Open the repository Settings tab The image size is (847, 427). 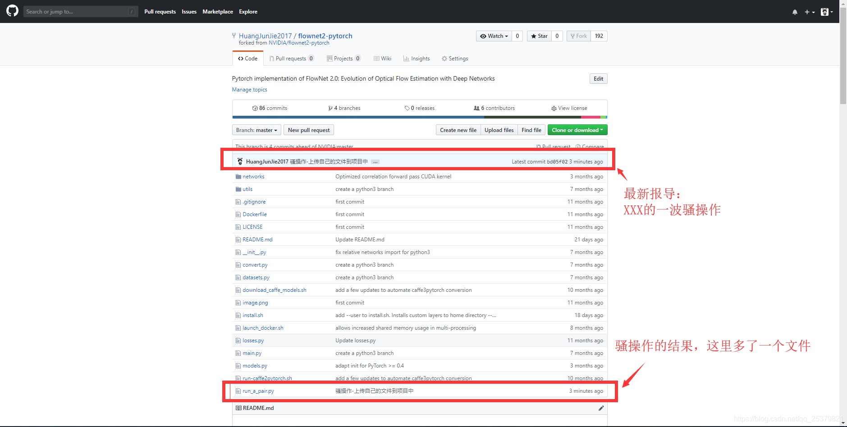click(455, 59)
